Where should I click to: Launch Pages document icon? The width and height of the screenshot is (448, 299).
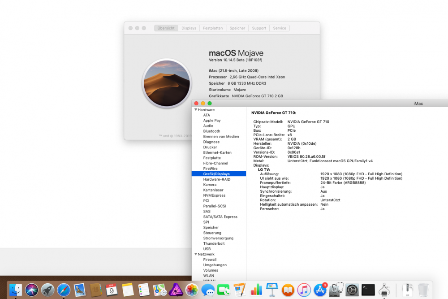coord(240,290)
